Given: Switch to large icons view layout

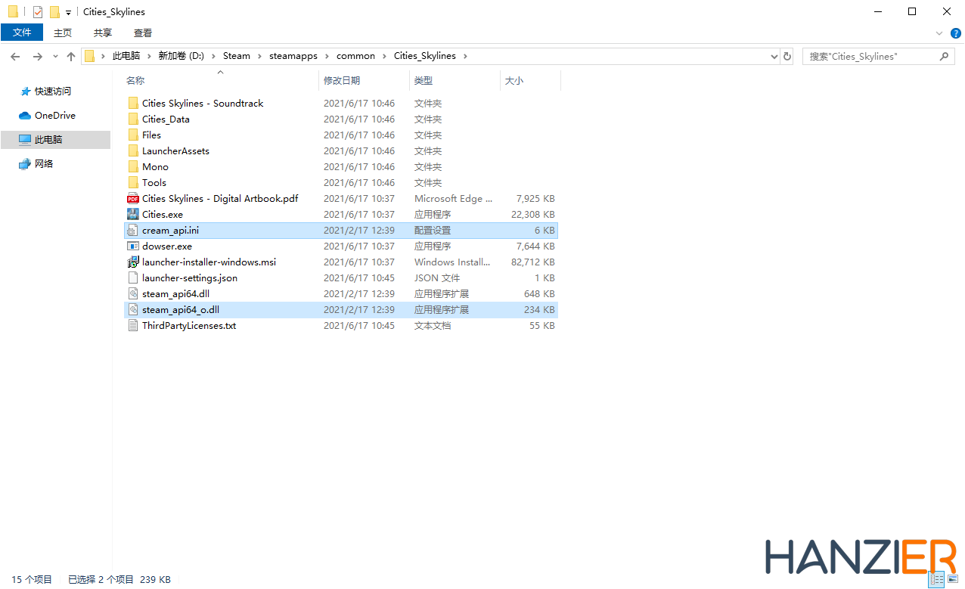Looking at the screenshot, I should pyautogui.click(x=951, y=580).
